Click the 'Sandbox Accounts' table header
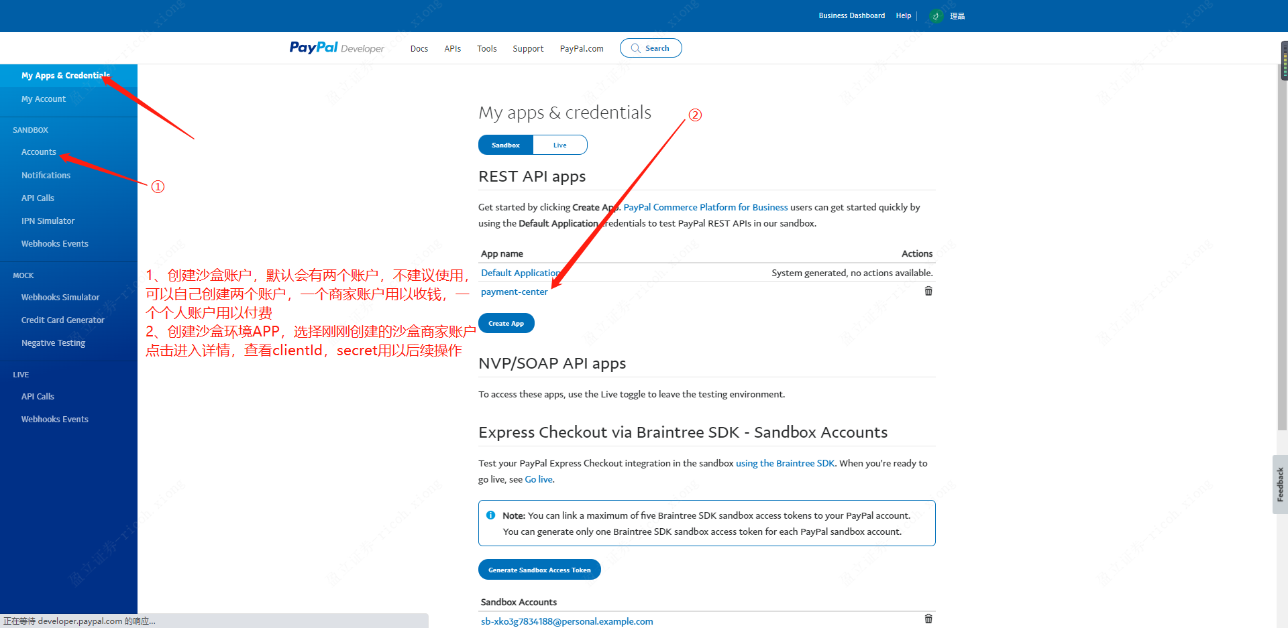1288x628 pixels. click(519, 602)
